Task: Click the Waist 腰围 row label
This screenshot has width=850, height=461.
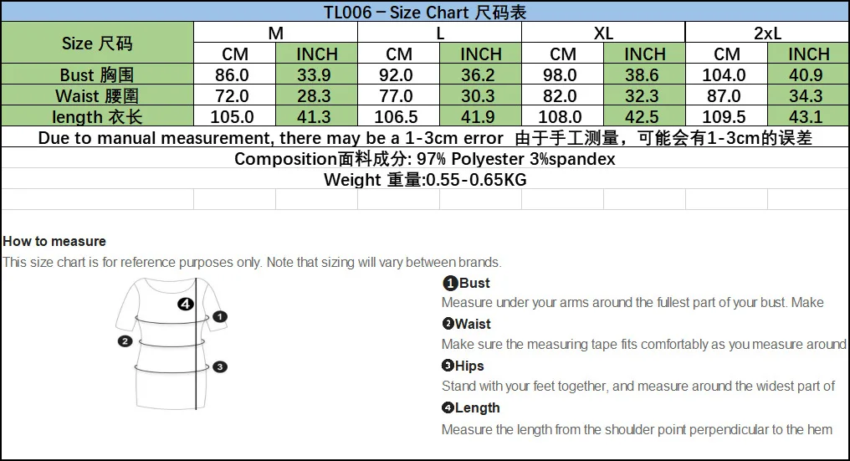Action: tap(97, 95)
